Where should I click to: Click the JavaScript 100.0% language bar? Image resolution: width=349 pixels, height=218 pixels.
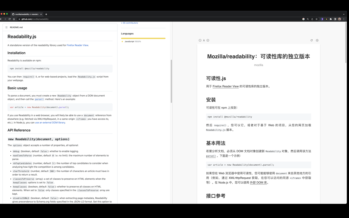pos(143,38)
